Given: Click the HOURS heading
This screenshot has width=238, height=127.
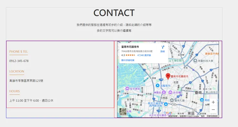Looking at the screenshot, I should (x=14, y=91).
